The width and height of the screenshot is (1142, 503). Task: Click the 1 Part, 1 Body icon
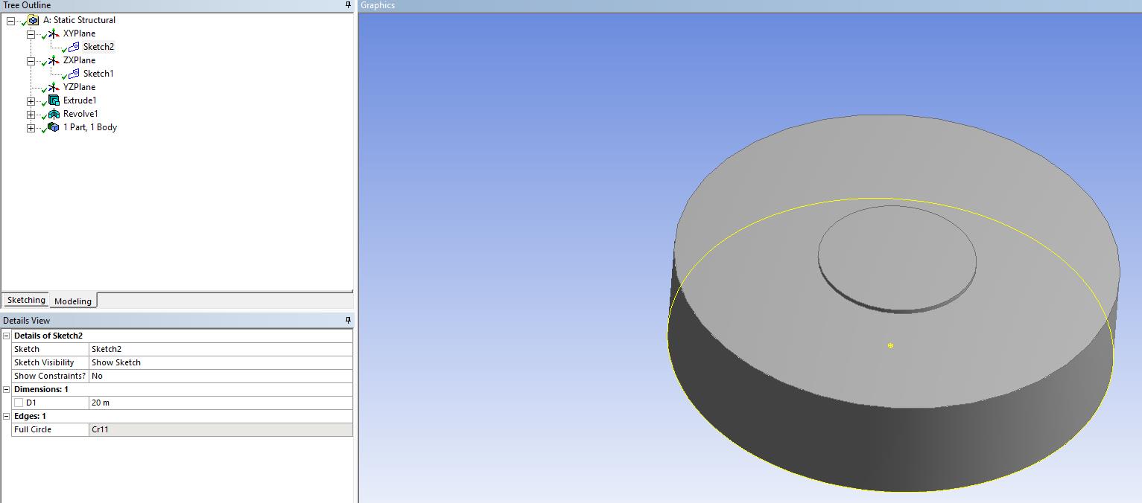pyautogui.click(x=54, y=127)
